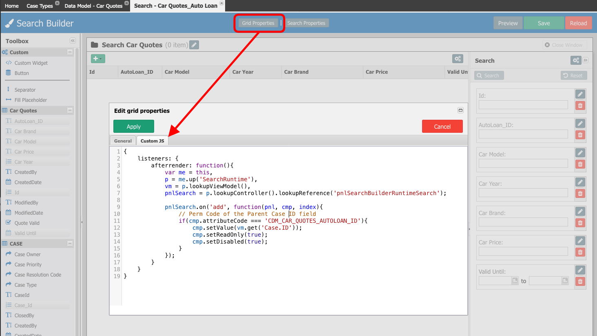Open the Valid Until start date picker
Image resolution: width=597 pixels, height=336 pixels.
click(x=515, y=281)
